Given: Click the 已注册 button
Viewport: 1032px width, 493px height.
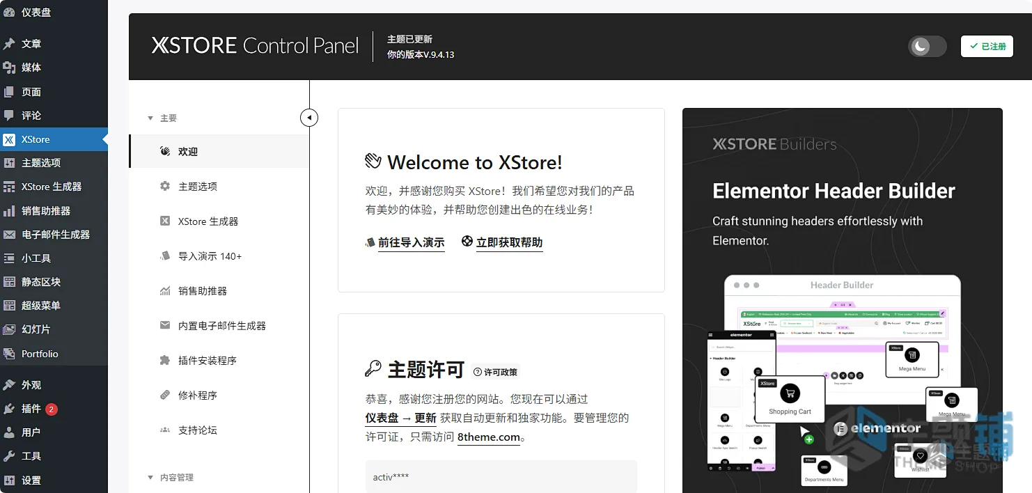Looking at the screenshot, I should click(987, 47).
